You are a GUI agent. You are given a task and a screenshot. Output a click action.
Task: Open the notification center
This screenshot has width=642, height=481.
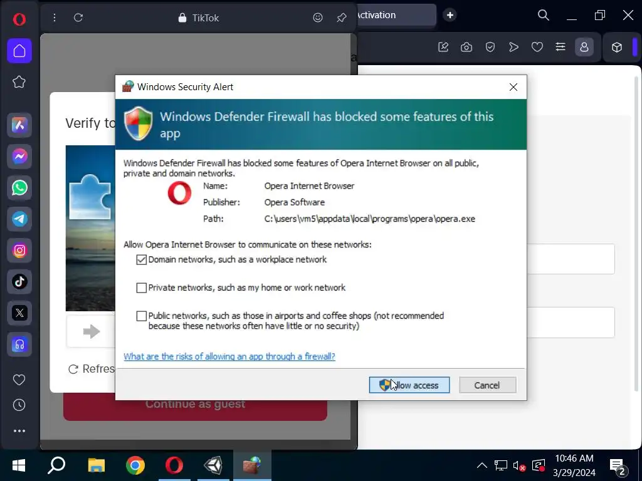pos(618,466)
